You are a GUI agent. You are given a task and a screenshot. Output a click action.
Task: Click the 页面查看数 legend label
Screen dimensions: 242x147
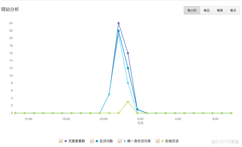coord(77,141)
